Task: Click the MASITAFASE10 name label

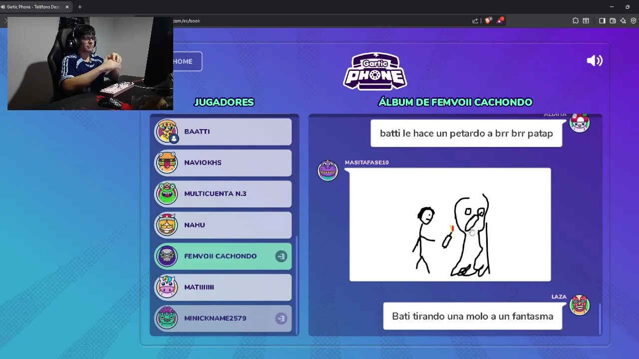Action: [x=366, y=163]
